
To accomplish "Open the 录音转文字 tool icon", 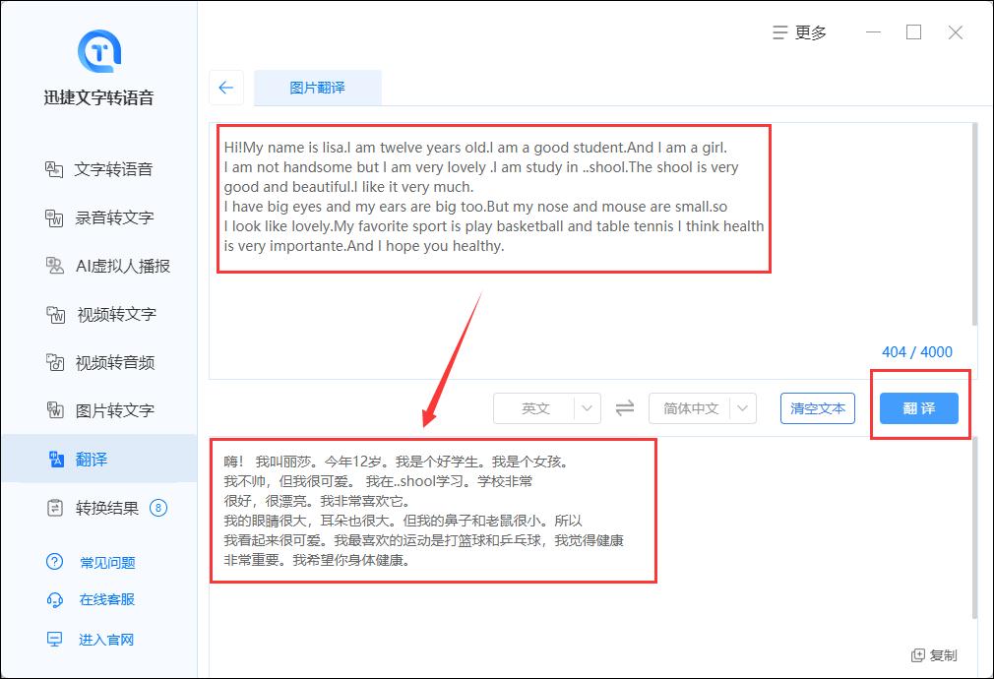I will click(54, 217).
